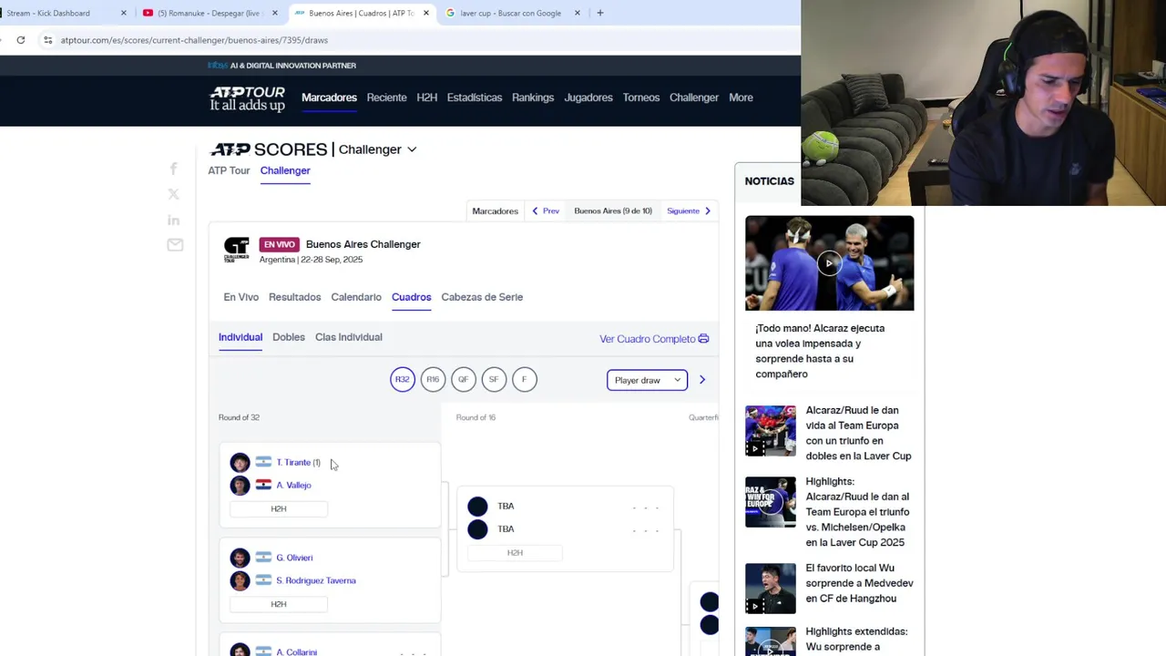Open the Cuadros tab
1166x656 pixels.
pos(411,297)
